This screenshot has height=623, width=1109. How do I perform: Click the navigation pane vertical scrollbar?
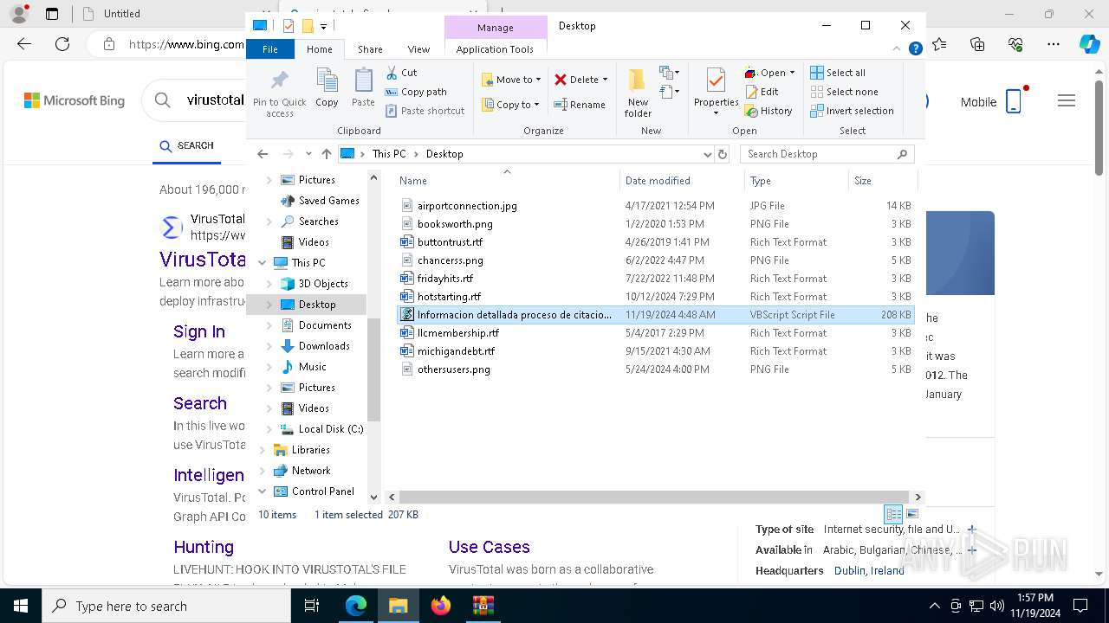[x=374, y=370]
